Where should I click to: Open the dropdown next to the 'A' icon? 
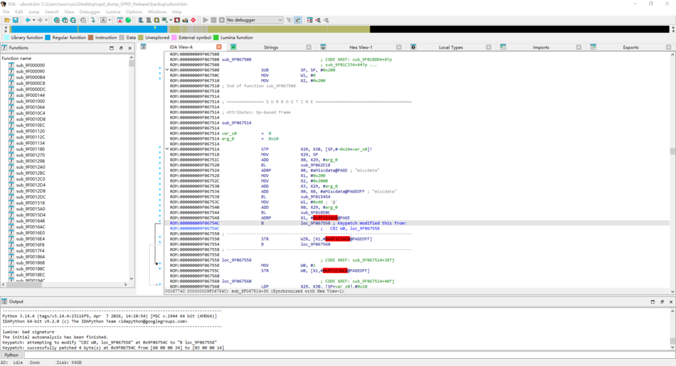(110, 20)
